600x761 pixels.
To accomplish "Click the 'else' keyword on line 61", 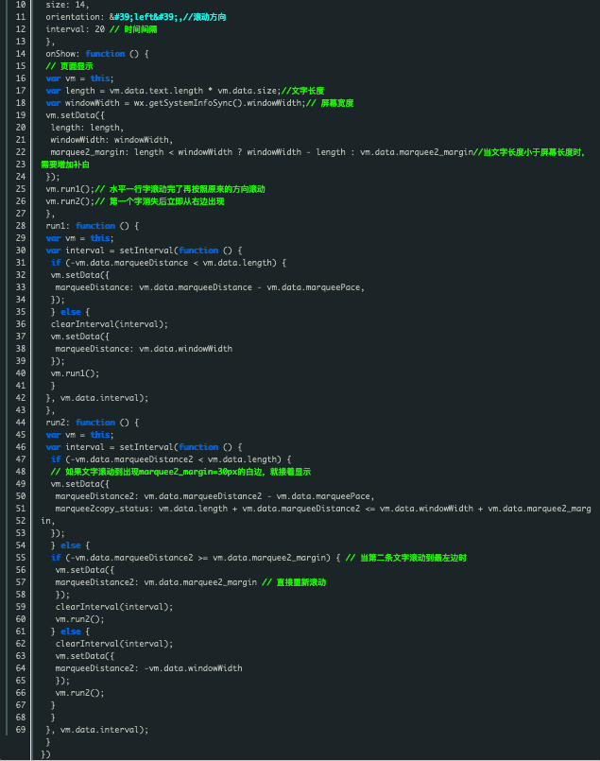I will tap(70, 631).
